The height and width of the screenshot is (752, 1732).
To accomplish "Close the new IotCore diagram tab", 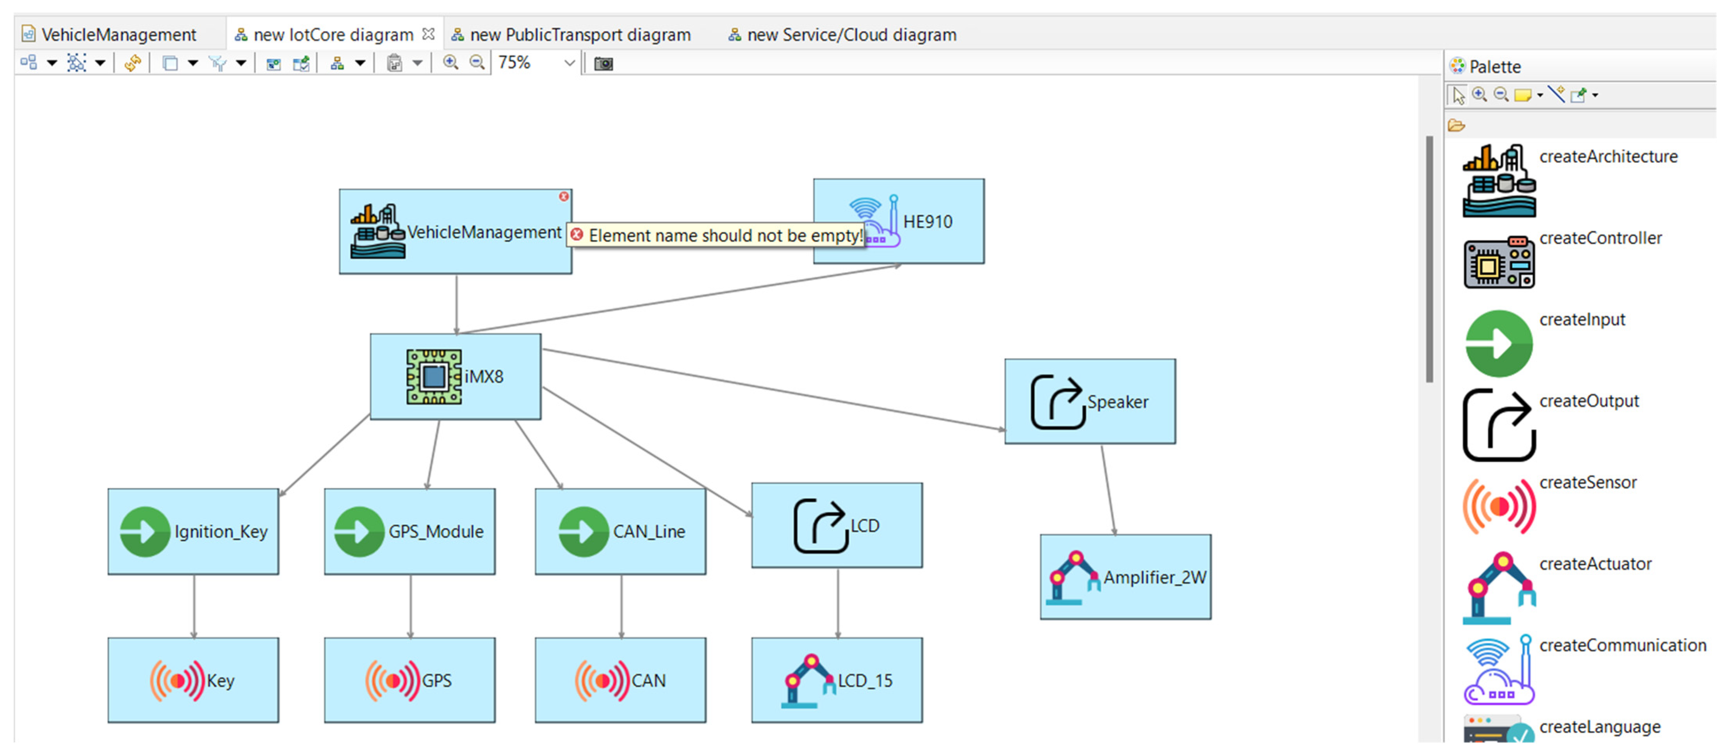I will point(428,34).
